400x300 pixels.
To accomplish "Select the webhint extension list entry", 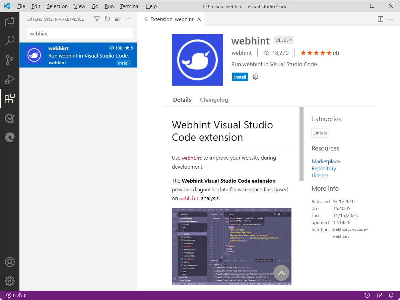I will click(78, 55).
